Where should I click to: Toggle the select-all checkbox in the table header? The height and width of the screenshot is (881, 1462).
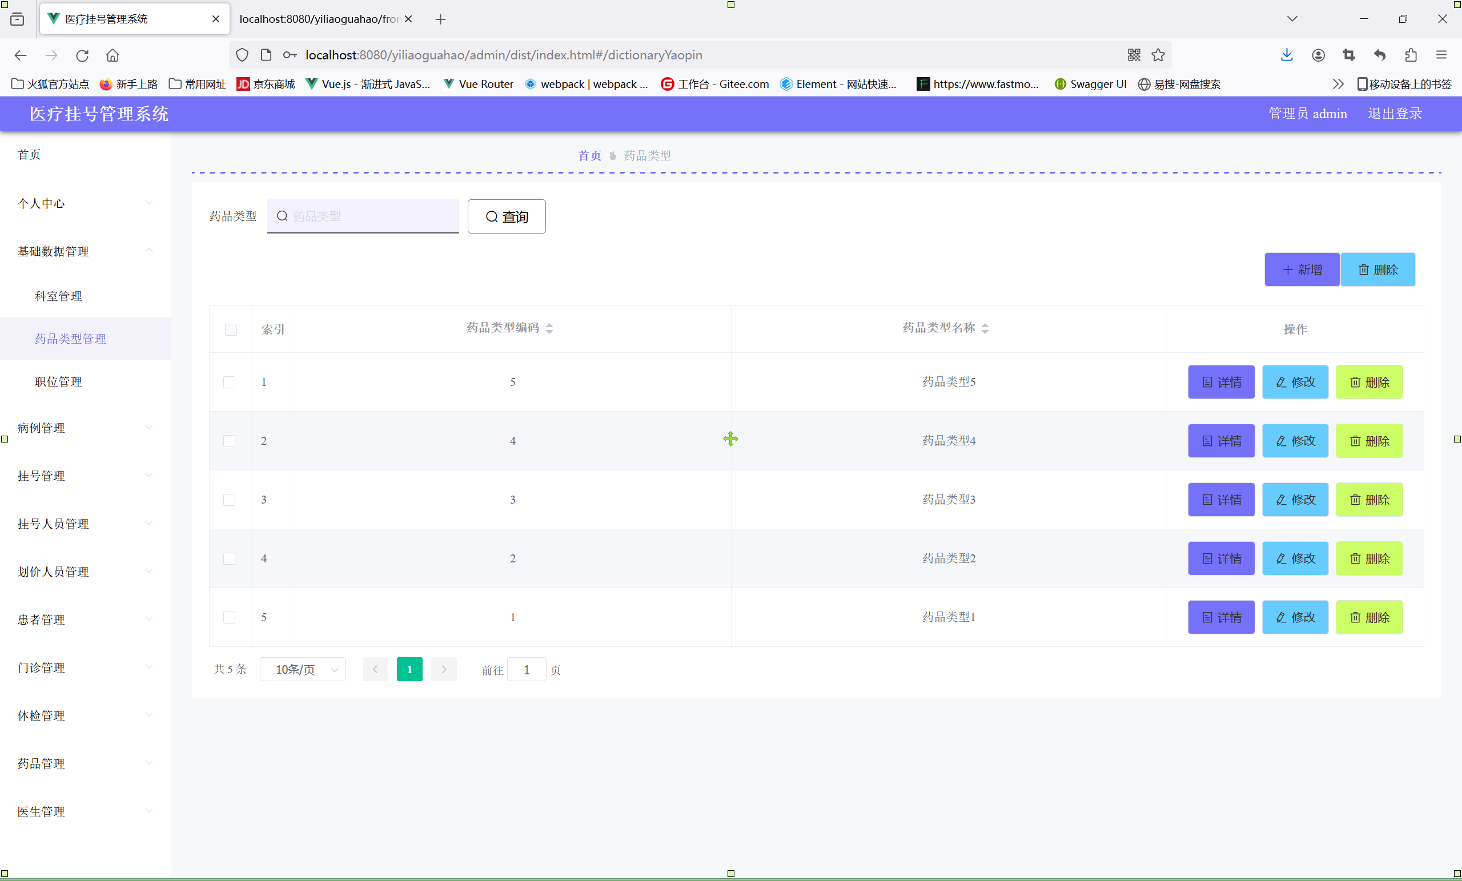(x=231, y=329)
